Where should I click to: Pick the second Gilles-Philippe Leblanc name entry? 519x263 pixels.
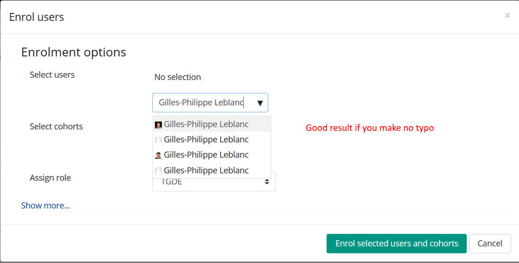click(206, 139)
